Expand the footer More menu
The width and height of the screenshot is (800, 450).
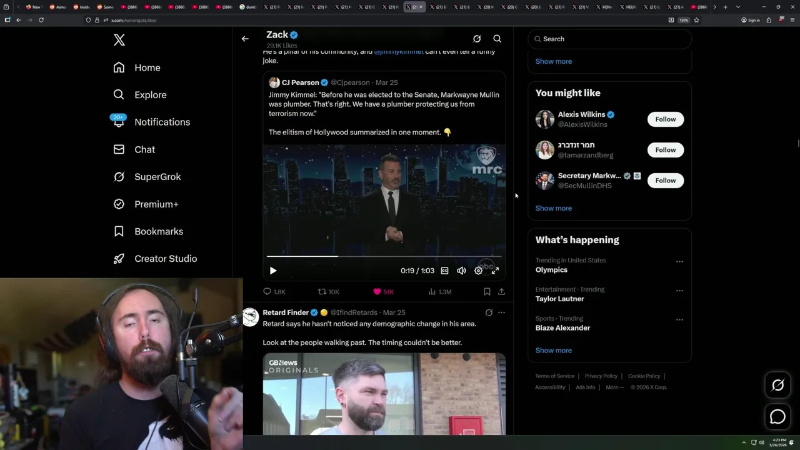(614, 387)
